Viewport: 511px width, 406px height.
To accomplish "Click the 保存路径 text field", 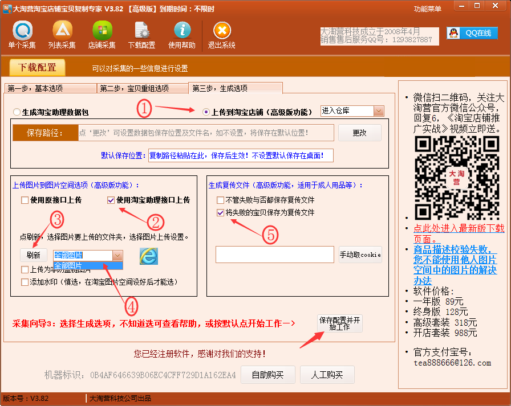I will (206, 133).
